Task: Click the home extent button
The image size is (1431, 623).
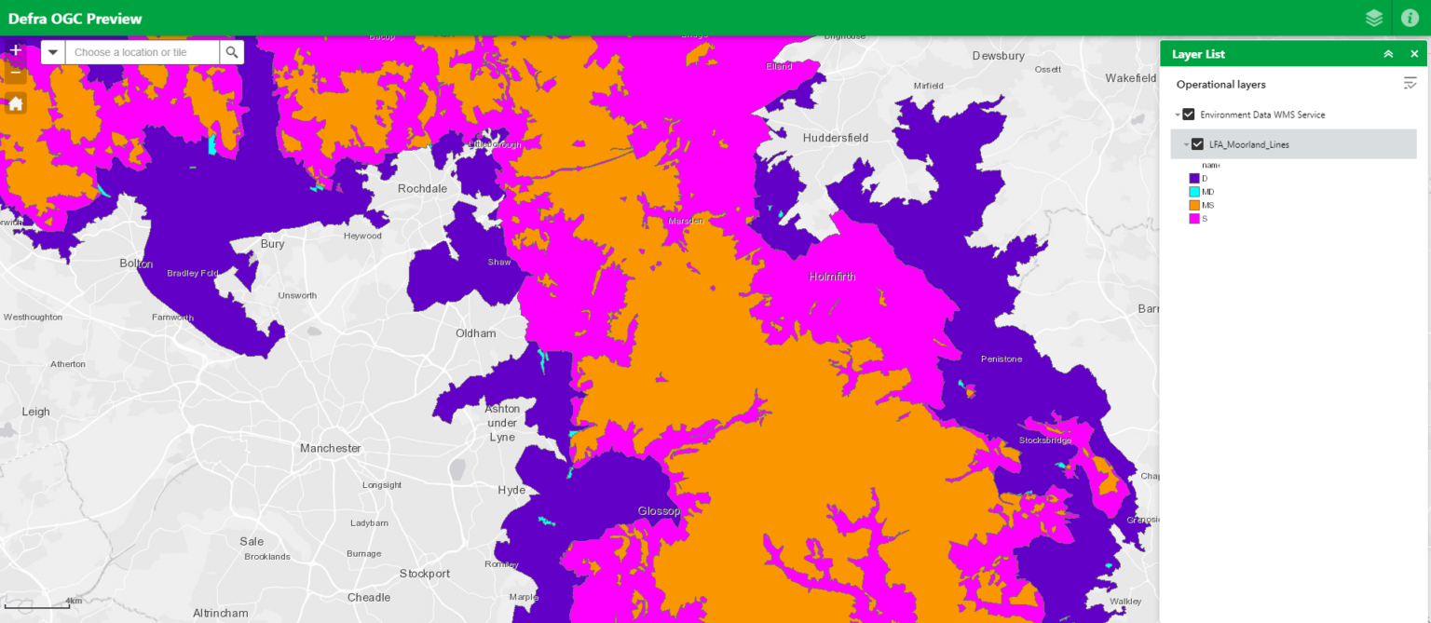Action: (x=15, y=105)
